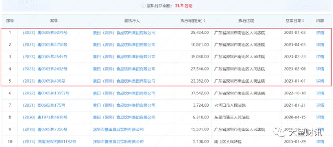Click the filing date 2023-02-23
Screen dimensions: 333x147
click(295, 57)
